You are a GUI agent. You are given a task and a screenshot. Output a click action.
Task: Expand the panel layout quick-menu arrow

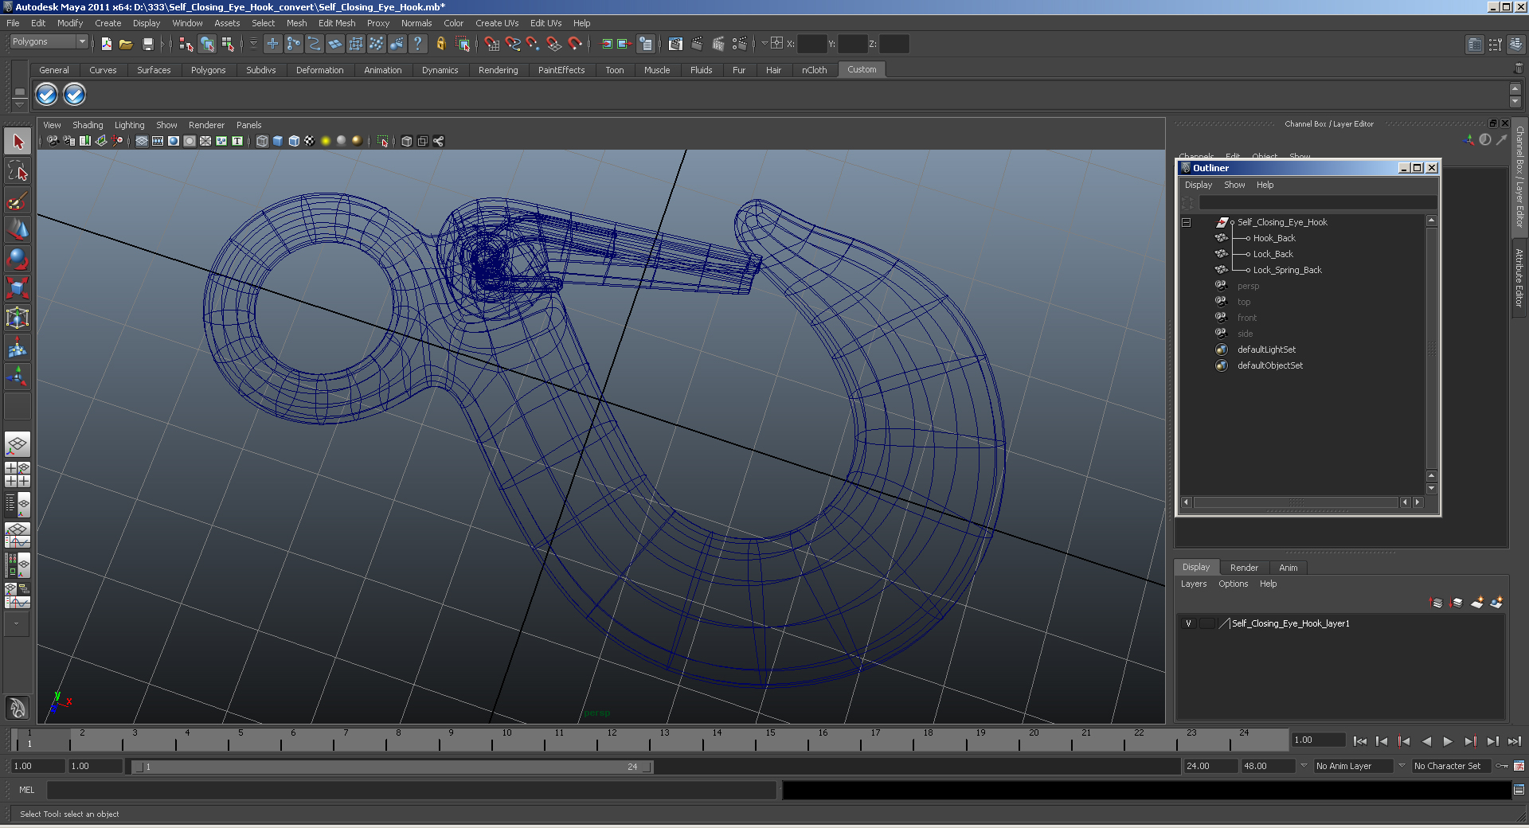(x=16, y=624)
